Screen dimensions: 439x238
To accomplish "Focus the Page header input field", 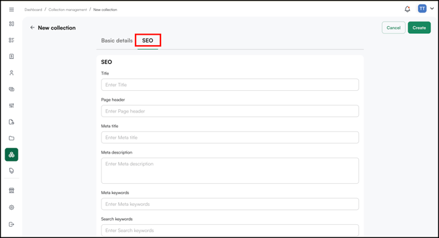I will pyautogui.click(x=230, y=111).
